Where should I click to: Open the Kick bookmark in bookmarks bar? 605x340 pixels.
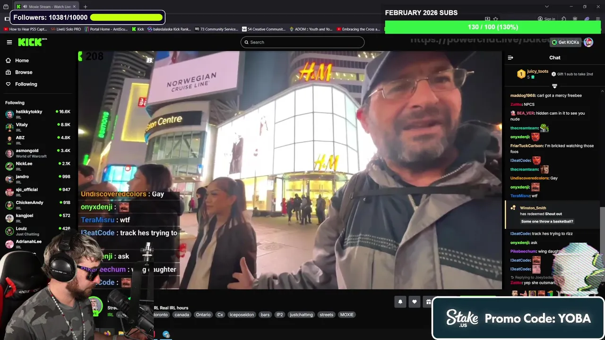tap(138, 29)
